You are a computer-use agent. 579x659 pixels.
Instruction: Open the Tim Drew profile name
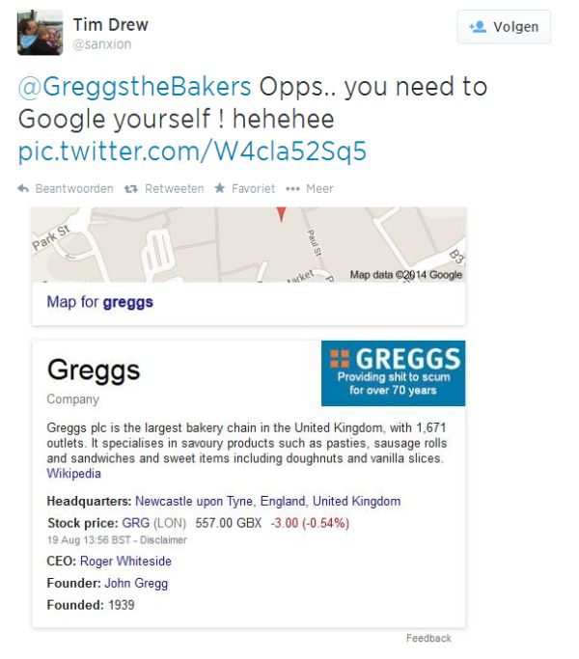point(111,25)
